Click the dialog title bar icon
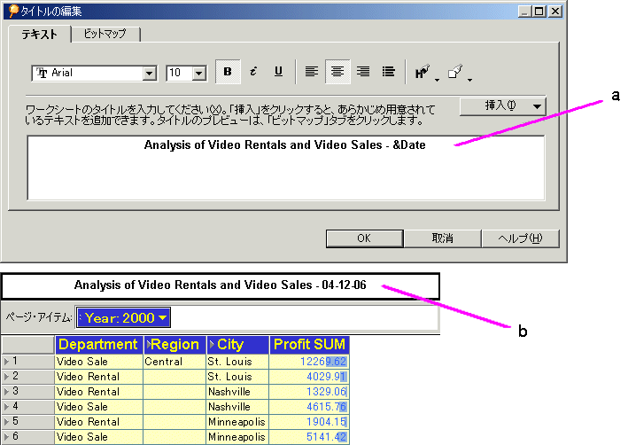The image size is (628, 445). point(13,11)
